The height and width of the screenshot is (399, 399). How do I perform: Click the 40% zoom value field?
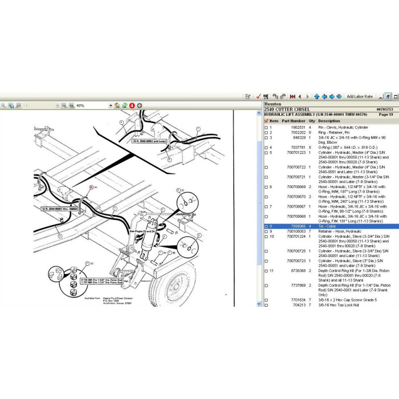point(92,105)
